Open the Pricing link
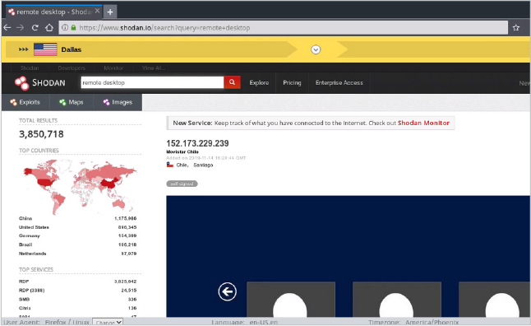Viewport: 531px width, 326px height. pos(292,83)
